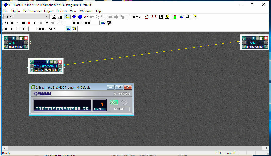The width and height of the screenshot is (271, 156).
Task: Click the horizontal scrollbar right arrow
Action: (267, 148)
